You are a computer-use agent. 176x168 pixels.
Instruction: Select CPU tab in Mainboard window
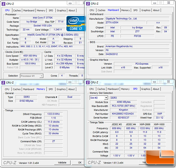92,10
